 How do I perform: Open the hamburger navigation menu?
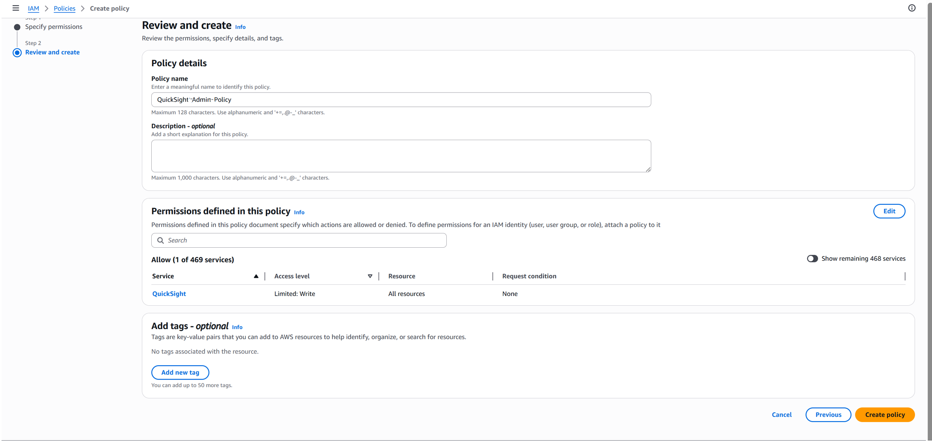click(x=16, y=8)
